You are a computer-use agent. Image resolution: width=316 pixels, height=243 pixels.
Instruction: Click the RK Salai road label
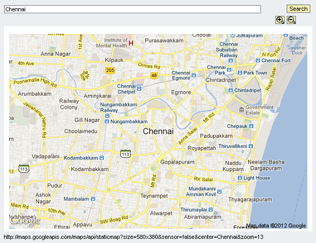(203, 179)
